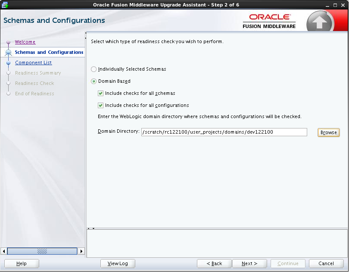Click the 'Select which type of readiness check' text
The width and height of the screenshot is (349, 272).
click(157, 41)
